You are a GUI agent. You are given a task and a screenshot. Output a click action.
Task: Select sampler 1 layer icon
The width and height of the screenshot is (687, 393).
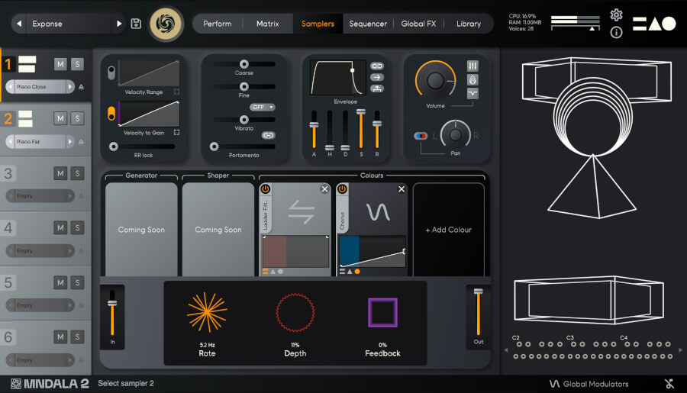27,64
